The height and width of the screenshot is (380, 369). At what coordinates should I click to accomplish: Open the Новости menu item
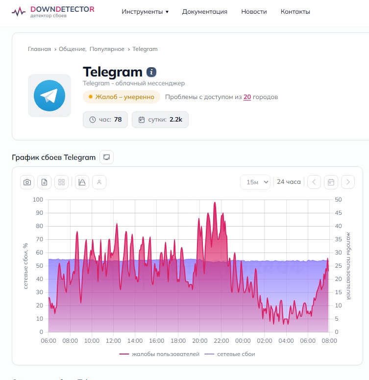[254, 12]
